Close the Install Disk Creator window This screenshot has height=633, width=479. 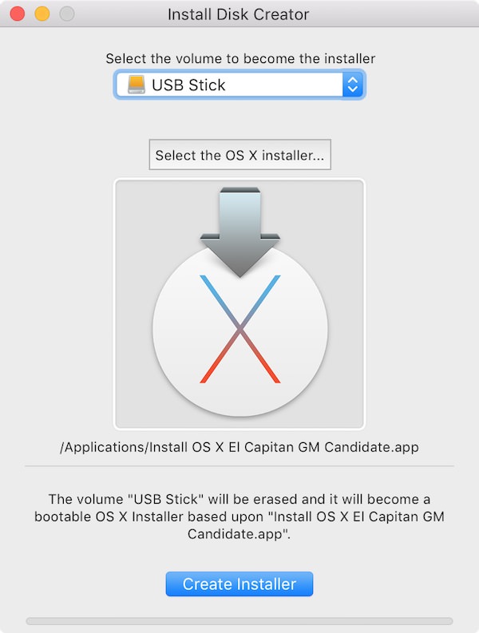click(18, 14)
